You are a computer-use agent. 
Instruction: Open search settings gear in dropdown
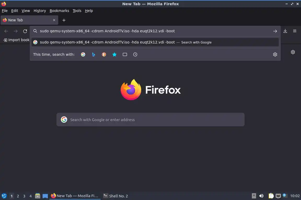[275, 54]
